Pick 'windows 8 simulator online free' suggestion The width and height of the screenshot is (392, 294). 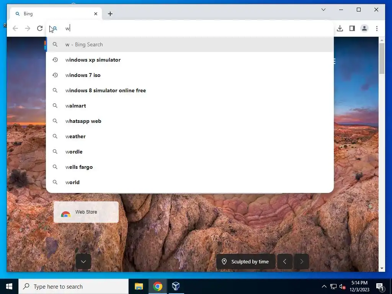190,90
